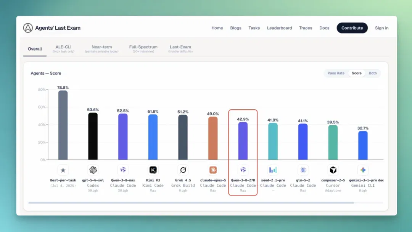Click the composer-2-5 cube icon
The height and width of the screenshot is (232, 412).
[333, 170]
